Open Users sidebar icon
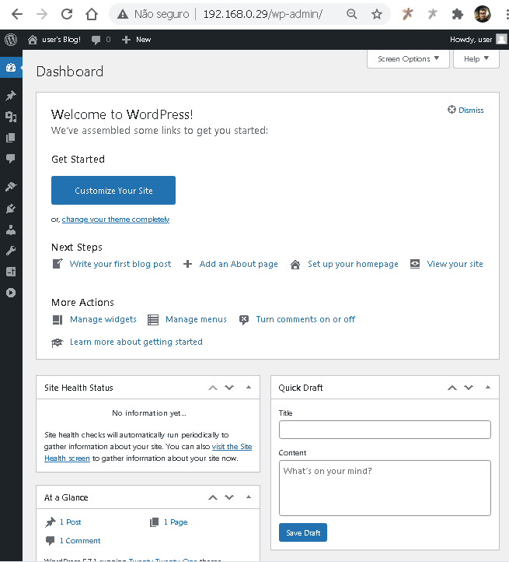 pos(11,230)
